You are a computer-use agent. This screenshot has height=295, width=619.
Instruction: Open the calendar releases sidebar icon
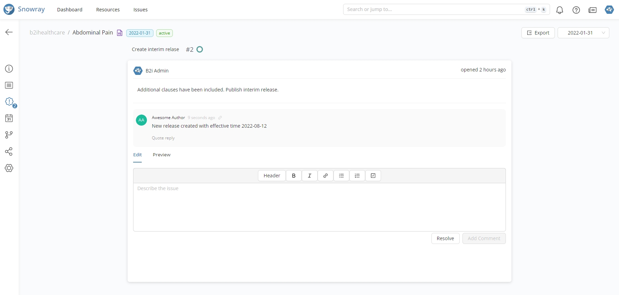(x=9, y=118)
